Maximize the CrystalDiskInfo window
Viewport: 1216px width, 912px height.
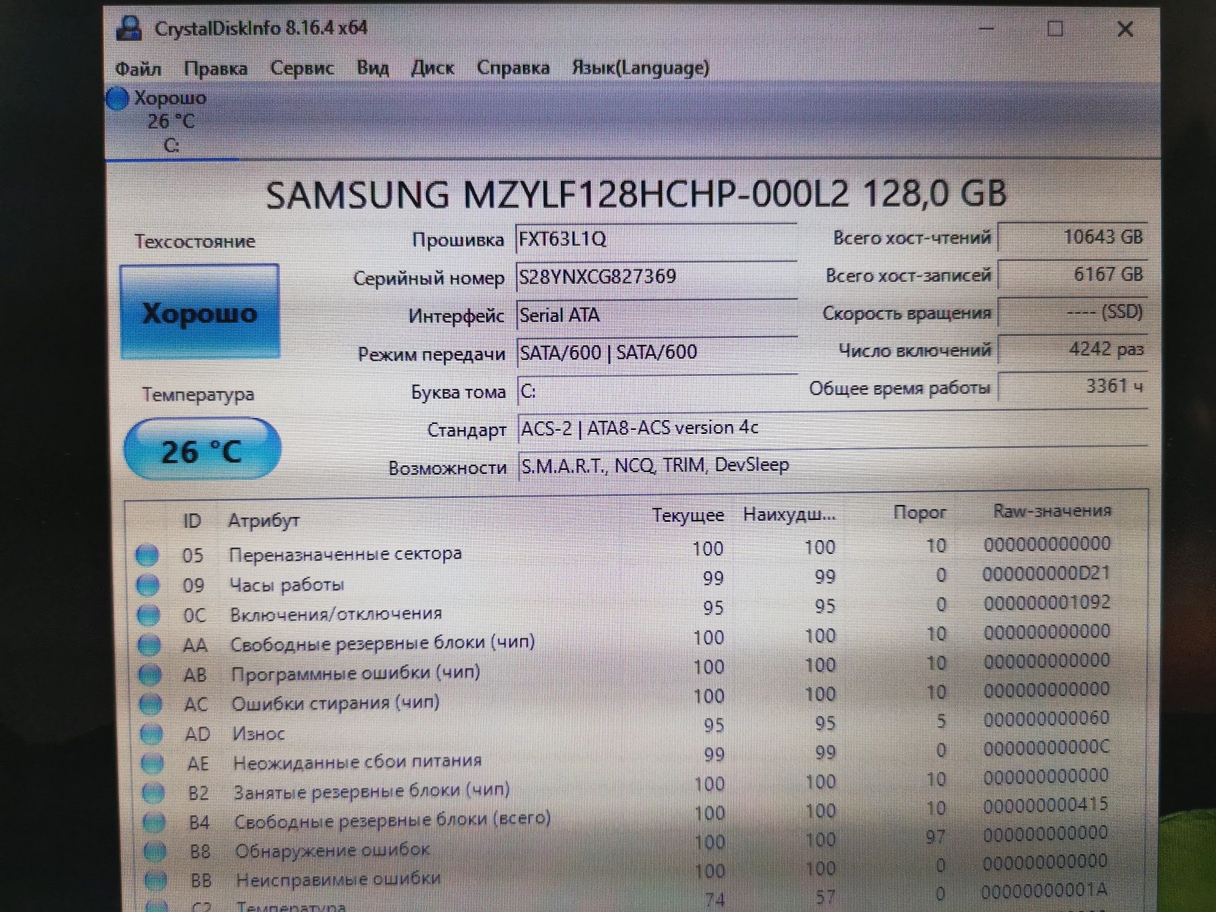(1055, 29)
